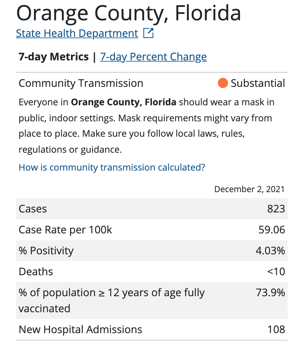The height and width of the screenshot is (351, 300).
Task: Click the 823 cases value
Action: tap(276, 209)
